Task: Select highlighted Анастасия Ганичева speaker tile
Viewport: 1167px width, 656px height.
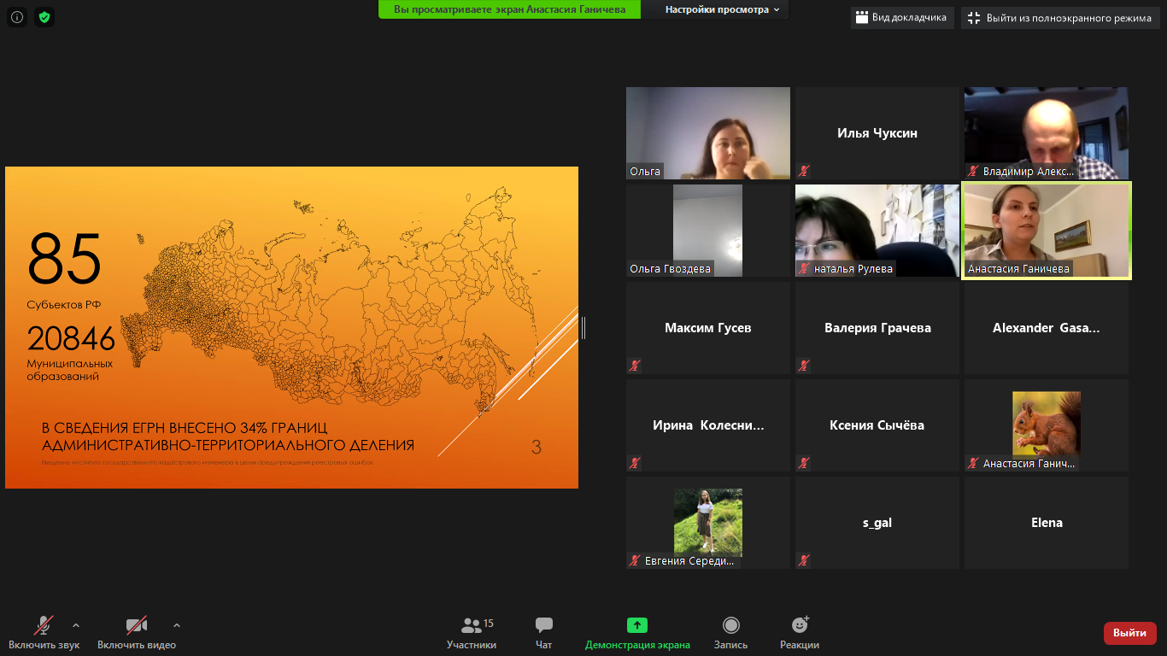Action: [1047, 231]
